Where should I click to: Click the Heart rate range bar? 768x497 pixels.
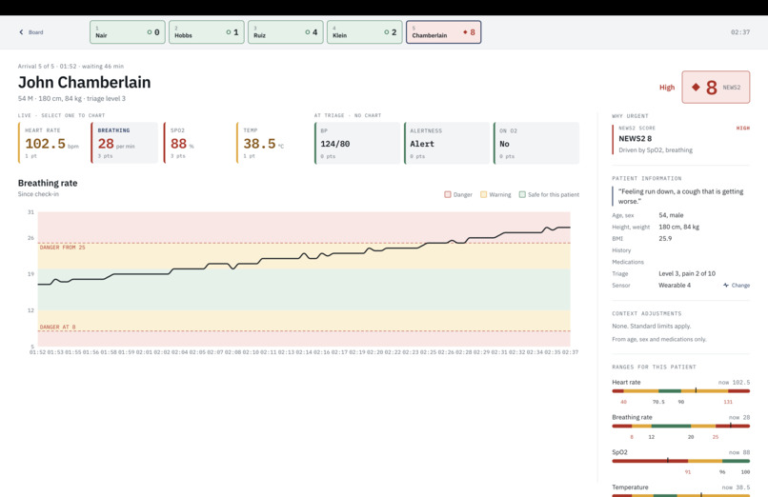(681, 391)
